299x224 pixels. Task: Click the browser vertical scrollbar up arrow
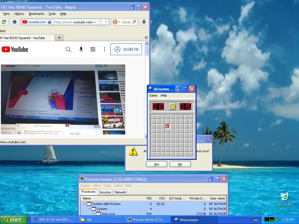[147, 43]
